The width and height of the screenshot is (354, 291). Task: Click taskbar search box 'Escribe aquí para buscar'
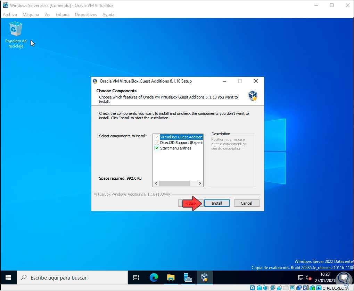coord(72,277)
